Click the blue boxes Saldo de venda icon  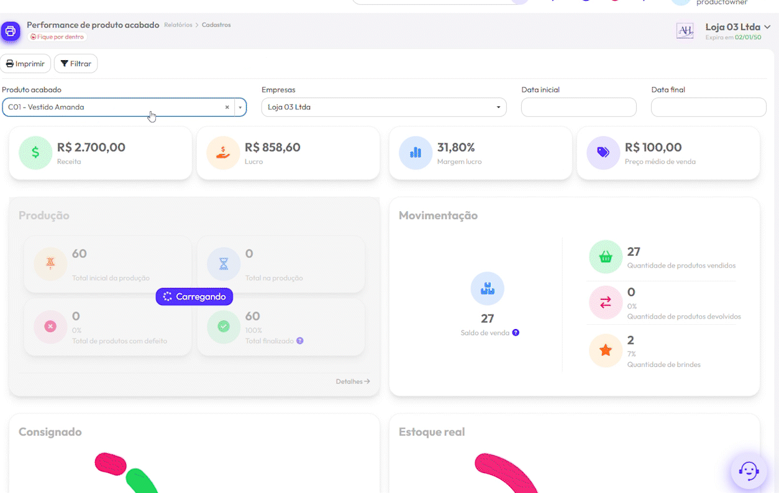click(x=488, y=289)
